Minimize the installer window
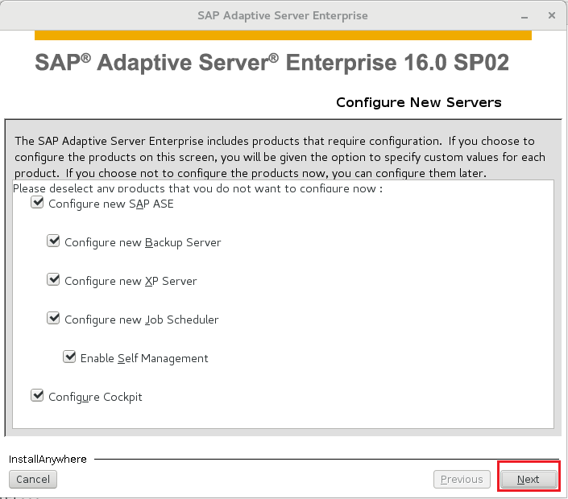Screen dimensions: 568x499 (x=524, y=17)
